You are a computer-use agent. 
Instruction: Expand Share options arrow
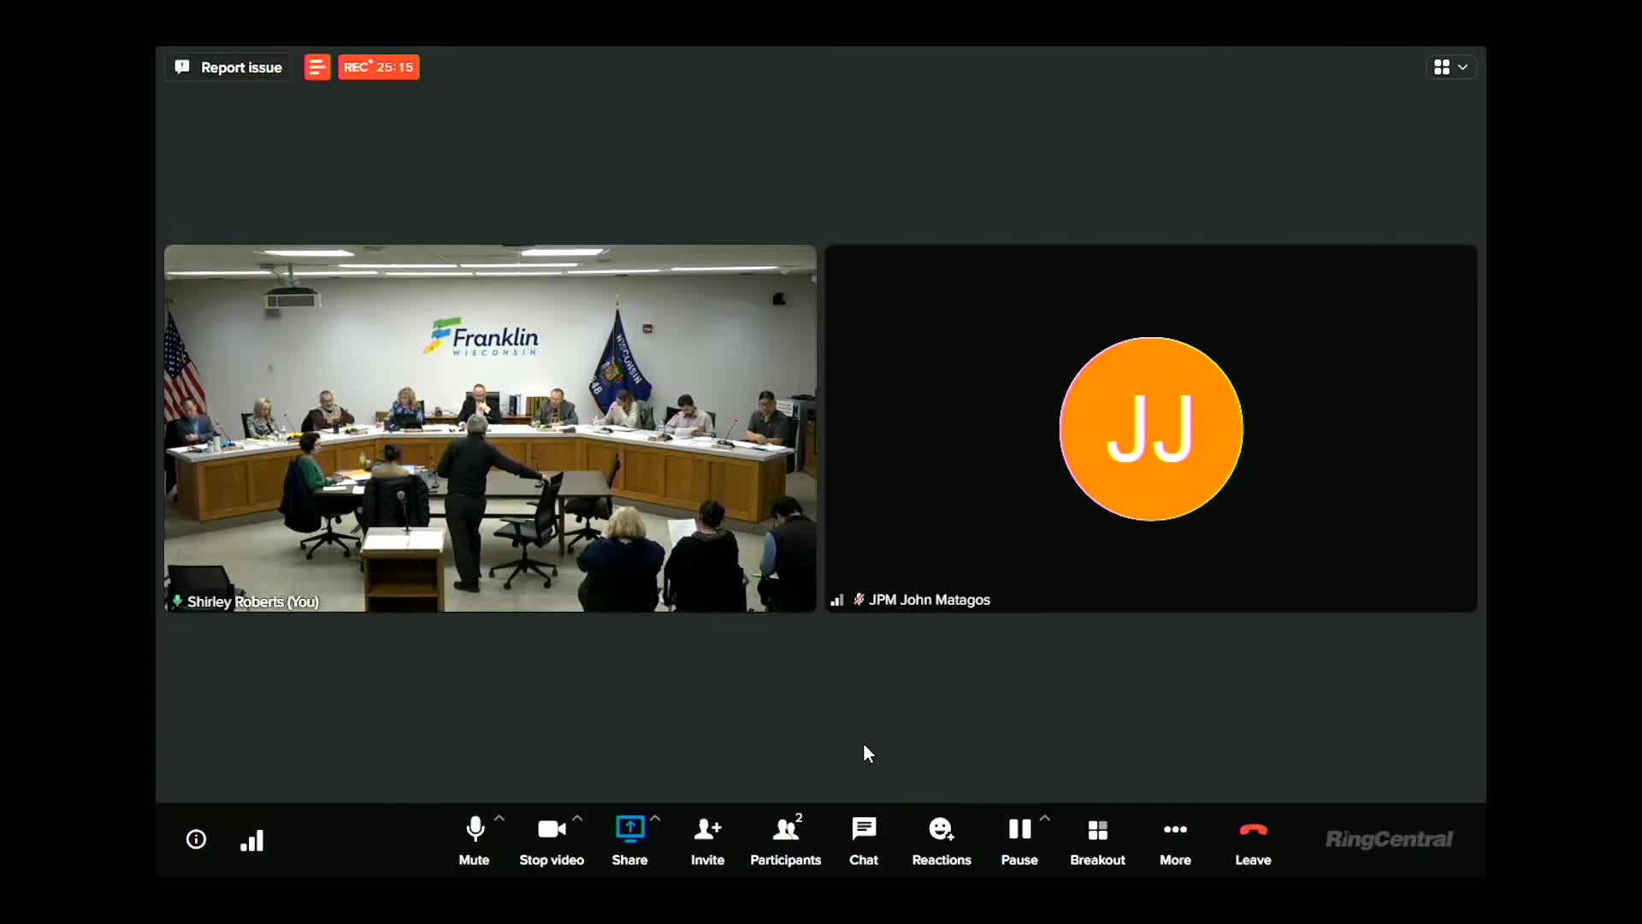655,818
